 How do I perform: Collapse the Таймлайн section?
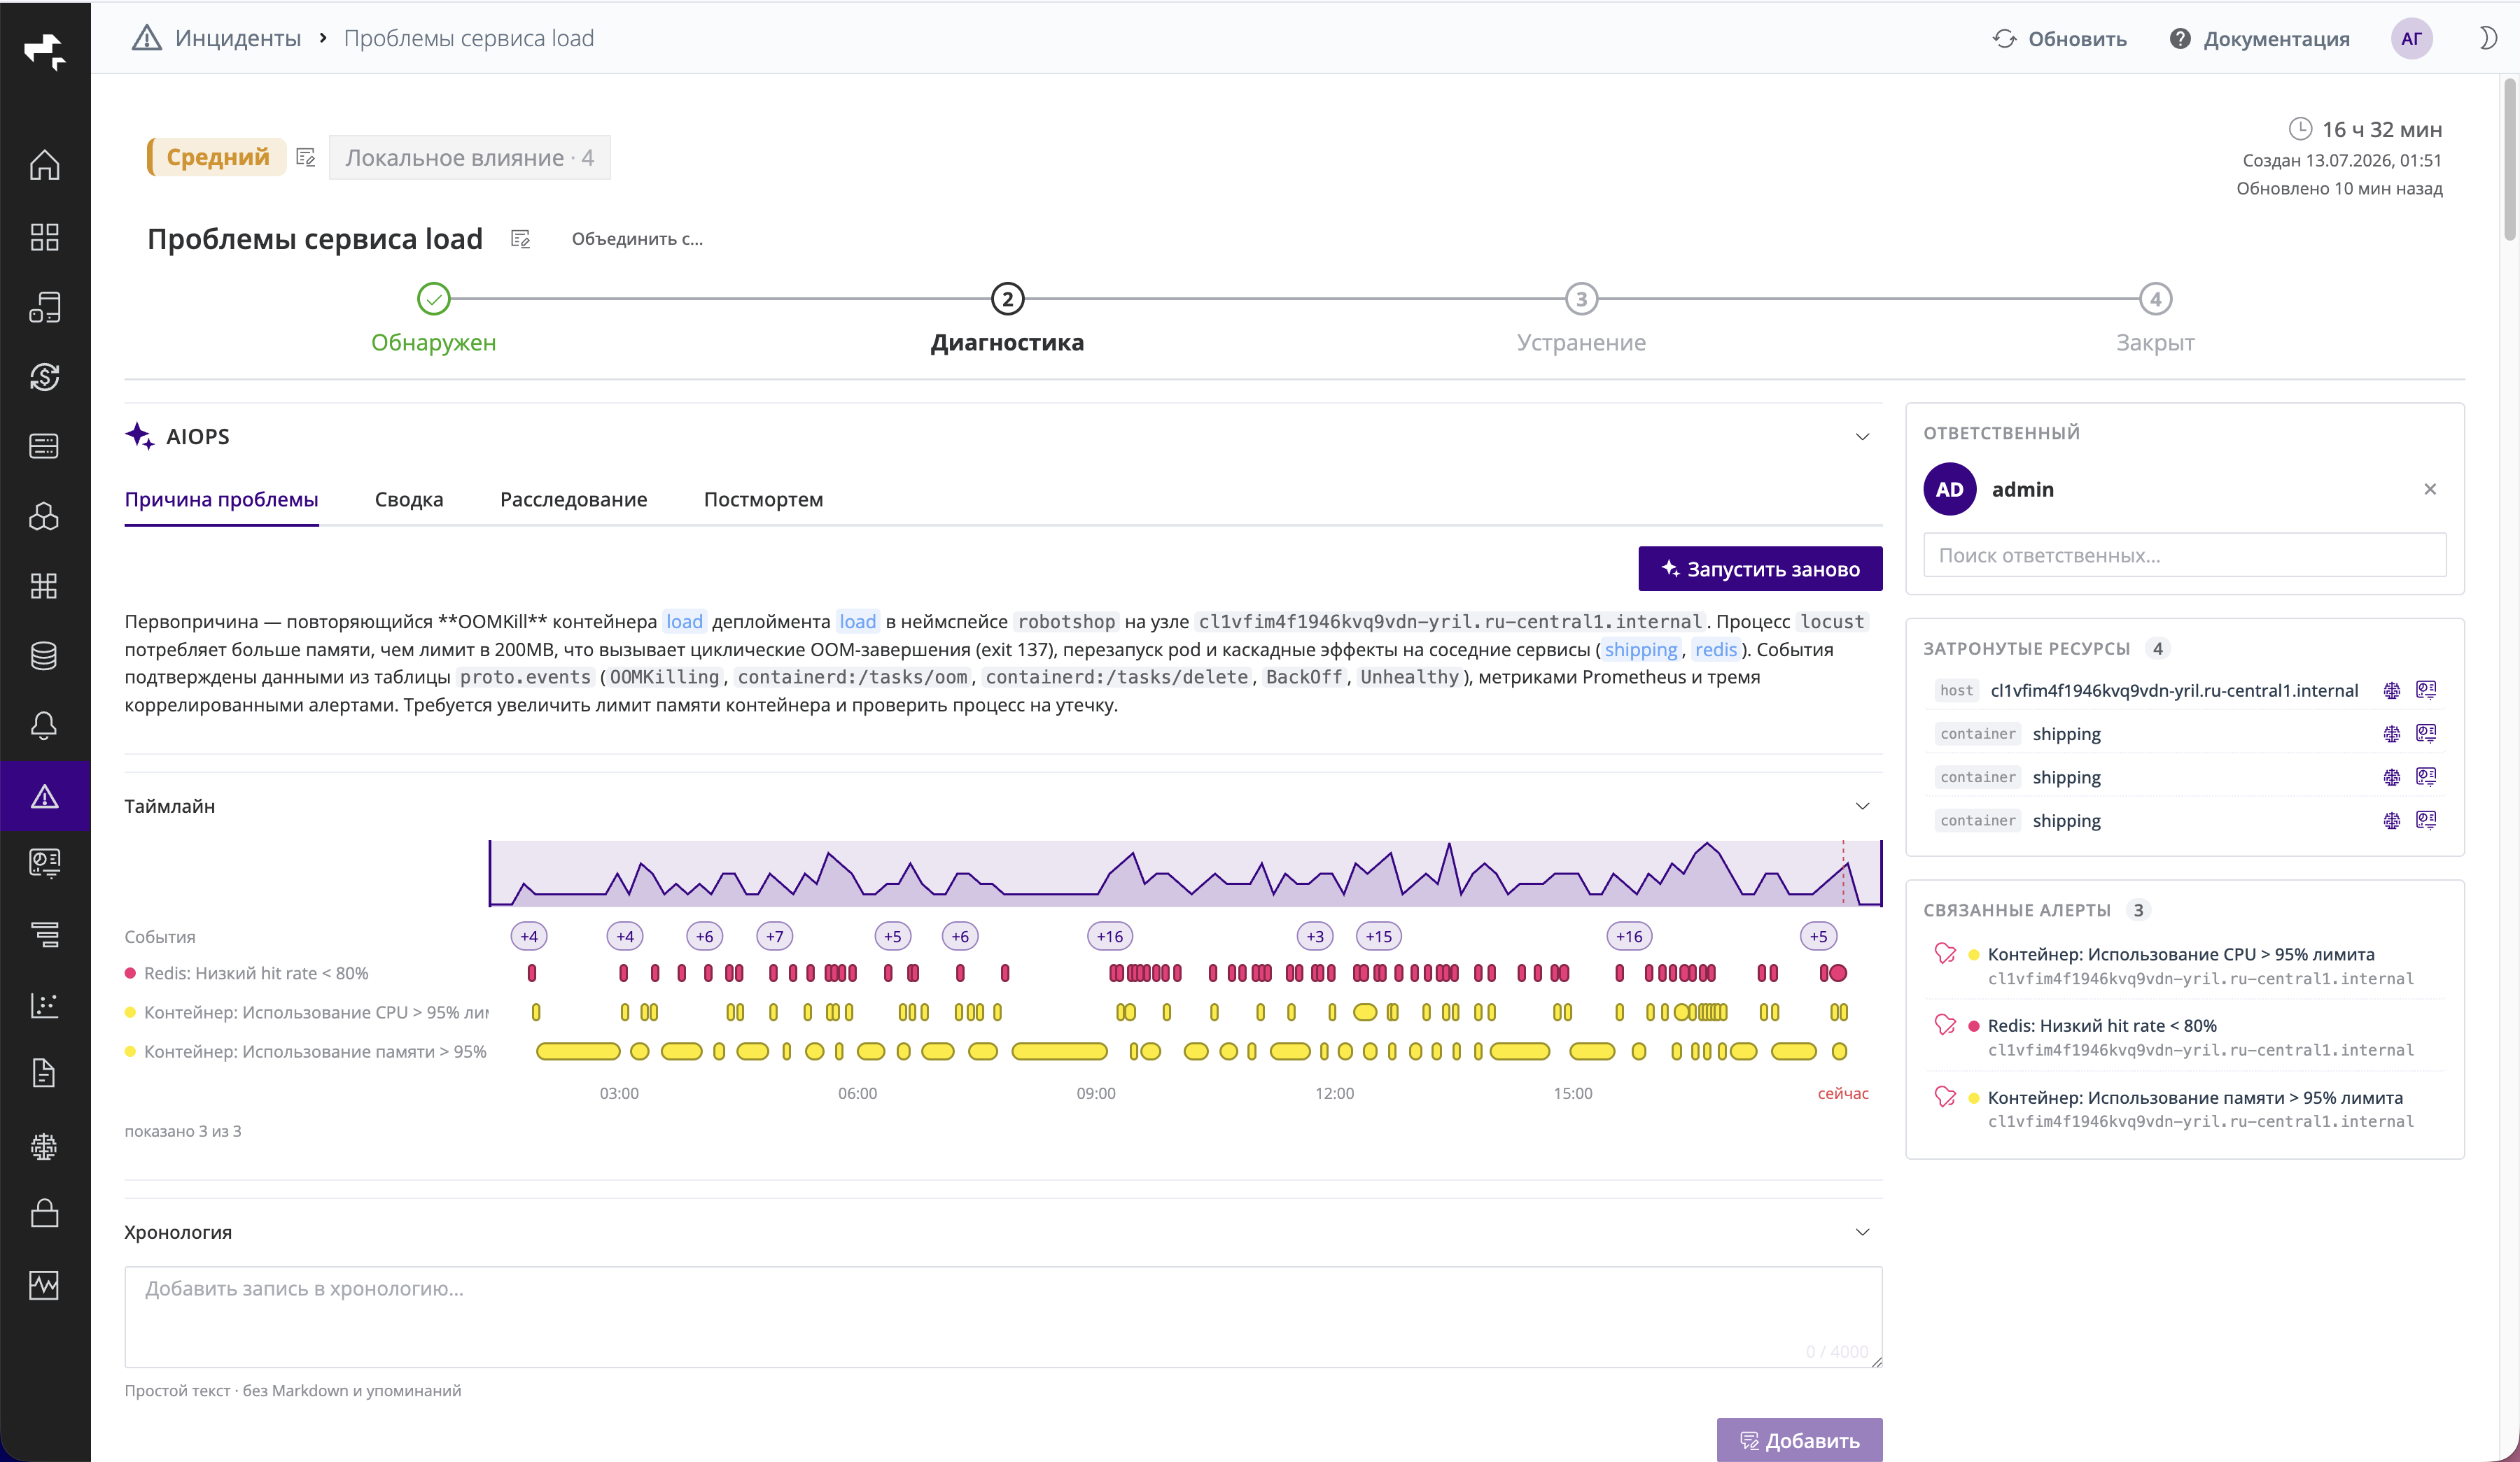(1862, 807)
